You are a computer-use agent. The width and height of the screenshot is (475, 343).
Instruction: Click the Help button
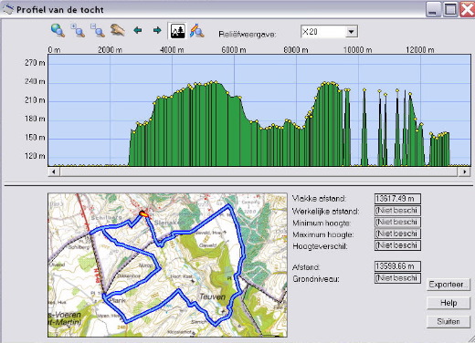pos(449,303)
